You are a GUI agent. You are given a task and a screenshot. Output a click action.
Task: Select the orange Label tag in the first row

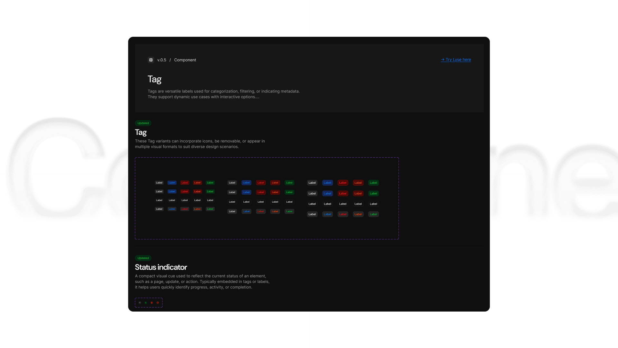[197, 183]
